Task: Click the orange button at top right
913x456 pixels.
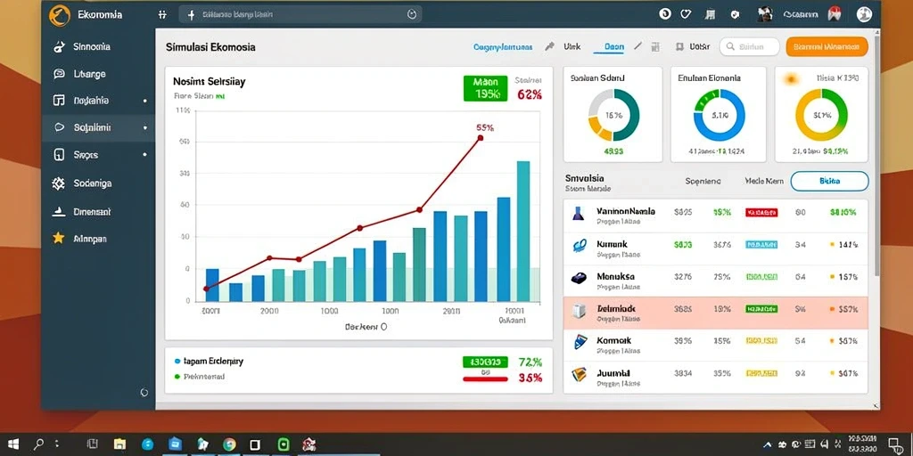Action: coord(827,46)
